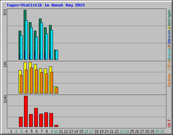Click day number 11 on the x-axis
Viewport: 173px width, 135px height.
[x=61, y=131]
